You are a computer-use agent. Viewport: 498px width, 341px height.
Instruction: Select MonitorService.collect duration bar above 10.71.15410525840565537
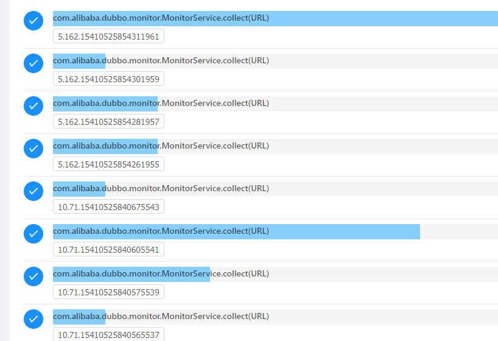275,317
